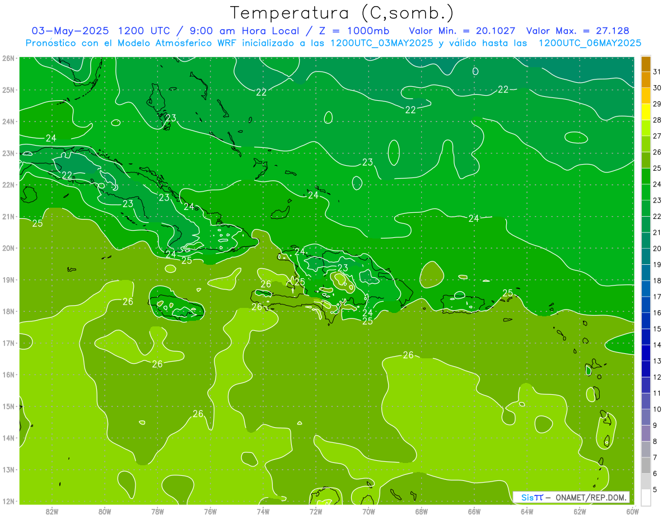Click the 82W longitude axis label
The width and height of the screenshot is (672, 519).
[52, 511]
